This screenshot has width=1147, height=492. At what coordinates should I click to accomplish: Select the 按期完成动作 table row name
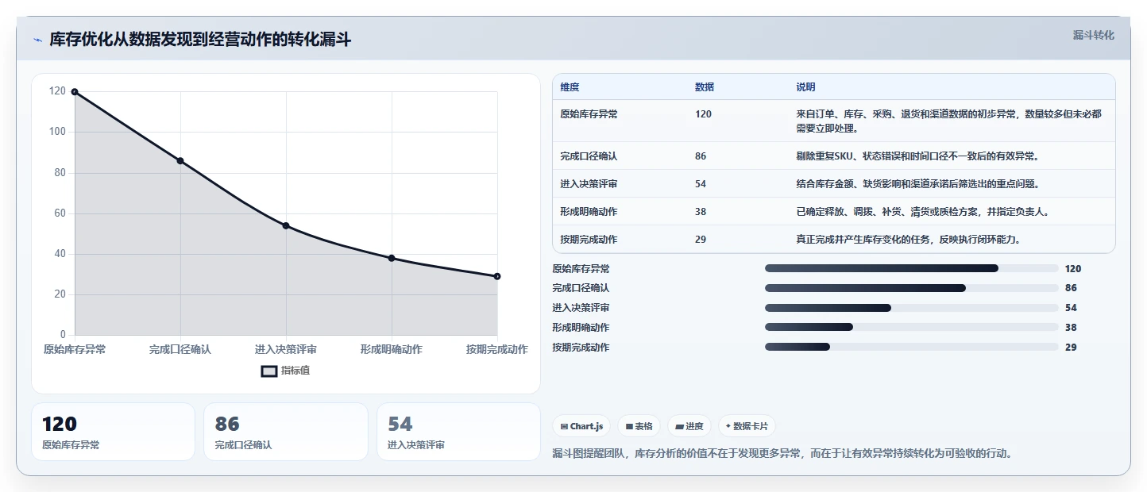pos(589,240)
